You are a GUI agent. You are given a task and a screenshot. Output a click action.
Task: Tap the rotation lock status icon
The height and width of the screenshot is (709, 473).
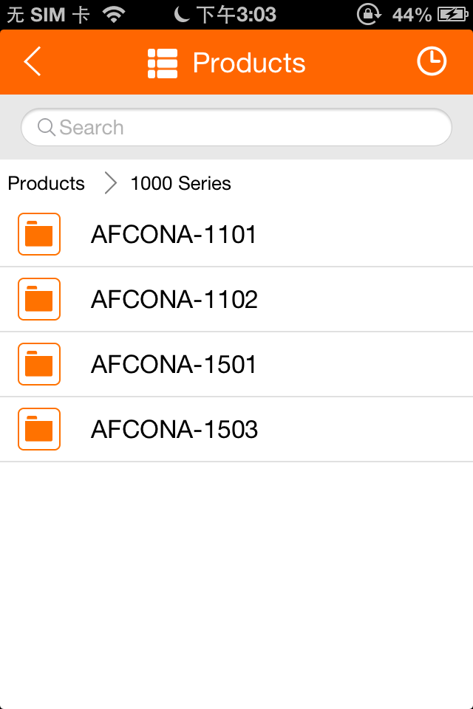coord(369,15)
